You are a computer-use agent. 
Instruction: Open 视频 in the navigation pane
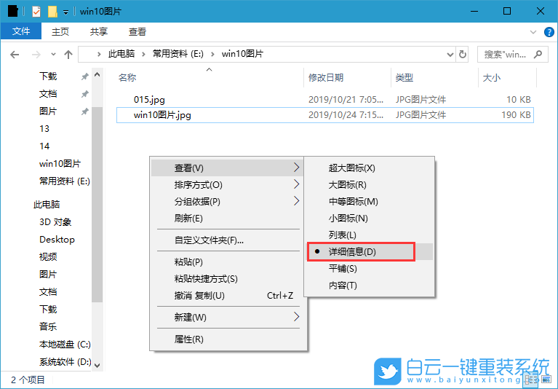coord(48,257)
